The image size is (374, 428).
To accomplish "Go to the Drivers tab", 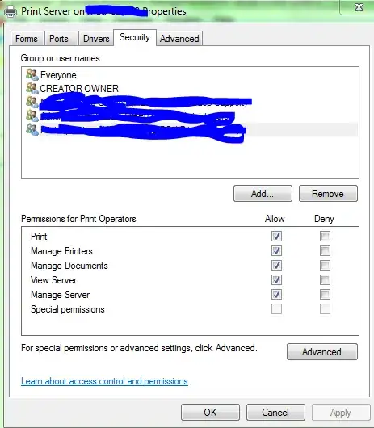I will click(x=96, y=39).
